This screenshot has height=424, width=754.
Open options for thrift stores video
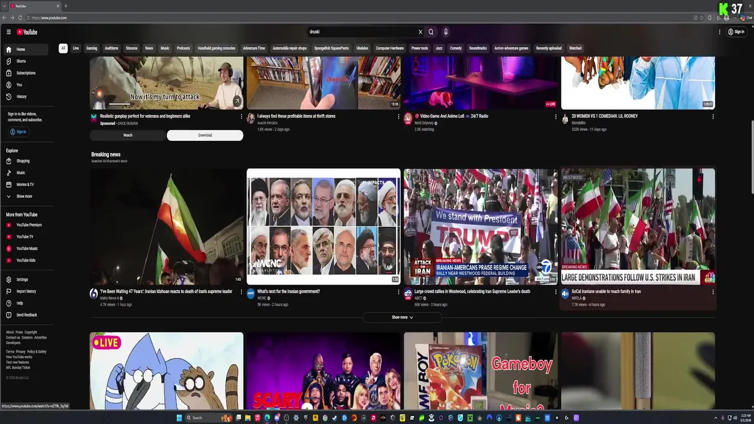coord(398,117)
